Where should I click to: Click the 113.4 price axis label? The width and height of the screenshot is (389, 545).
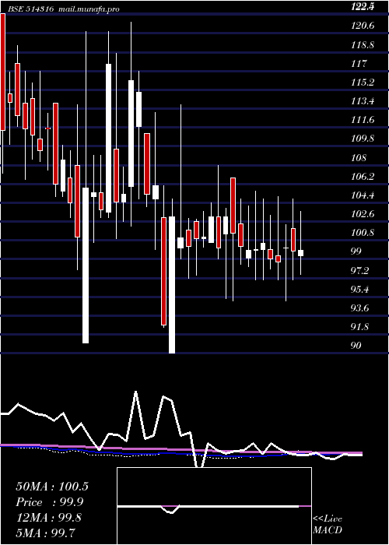363,101
